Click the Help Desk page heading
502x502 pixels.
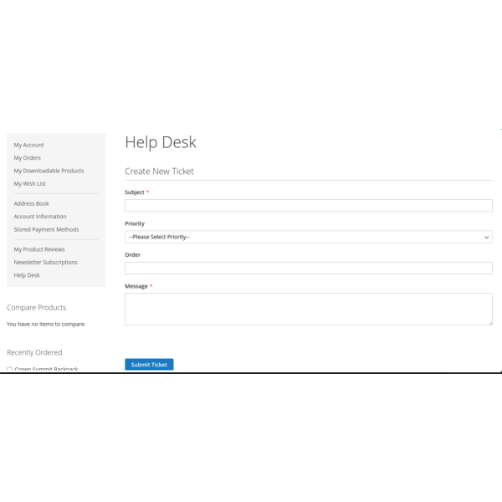161,142
